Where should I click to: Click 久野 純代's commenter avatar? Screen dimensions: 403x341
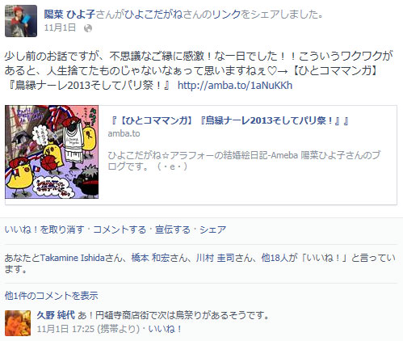point(18,323)
